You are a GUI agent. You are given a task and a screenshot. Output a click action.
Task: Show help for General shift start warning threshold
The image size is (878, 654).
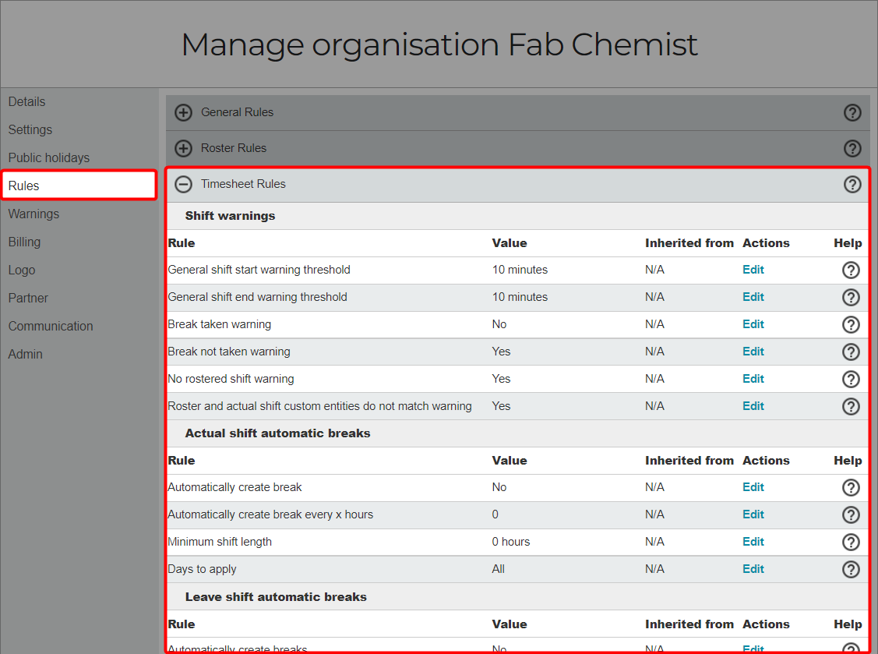tap(851, 270)
